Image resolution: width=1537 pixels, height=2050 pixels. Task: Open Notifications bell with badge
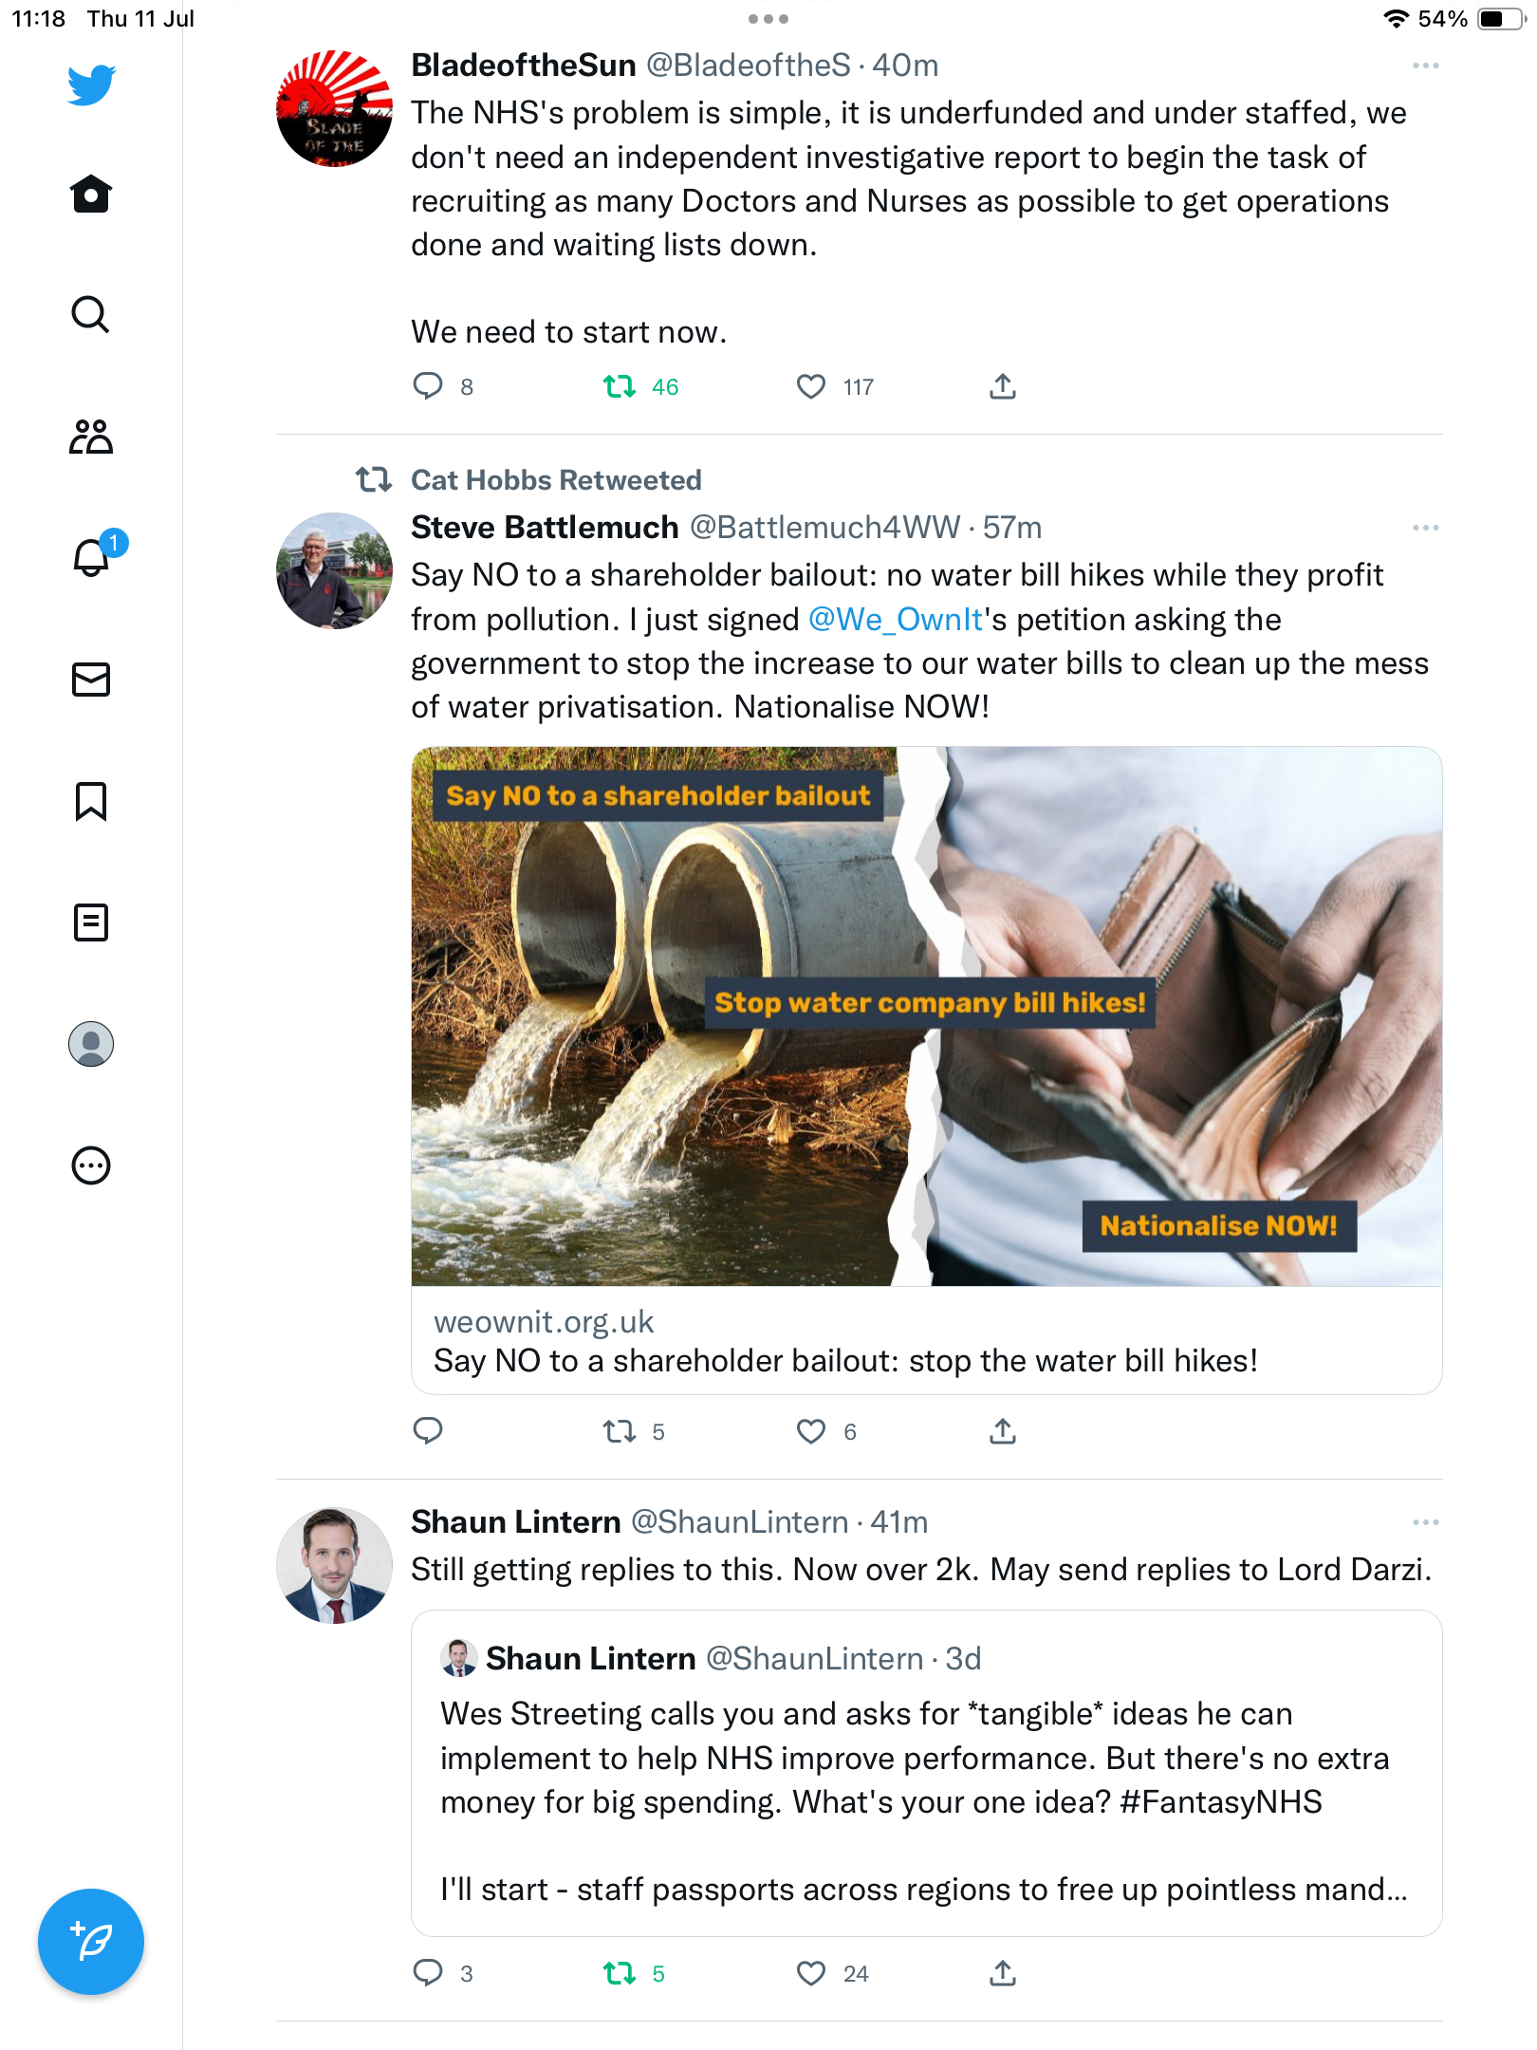(92, 557)
